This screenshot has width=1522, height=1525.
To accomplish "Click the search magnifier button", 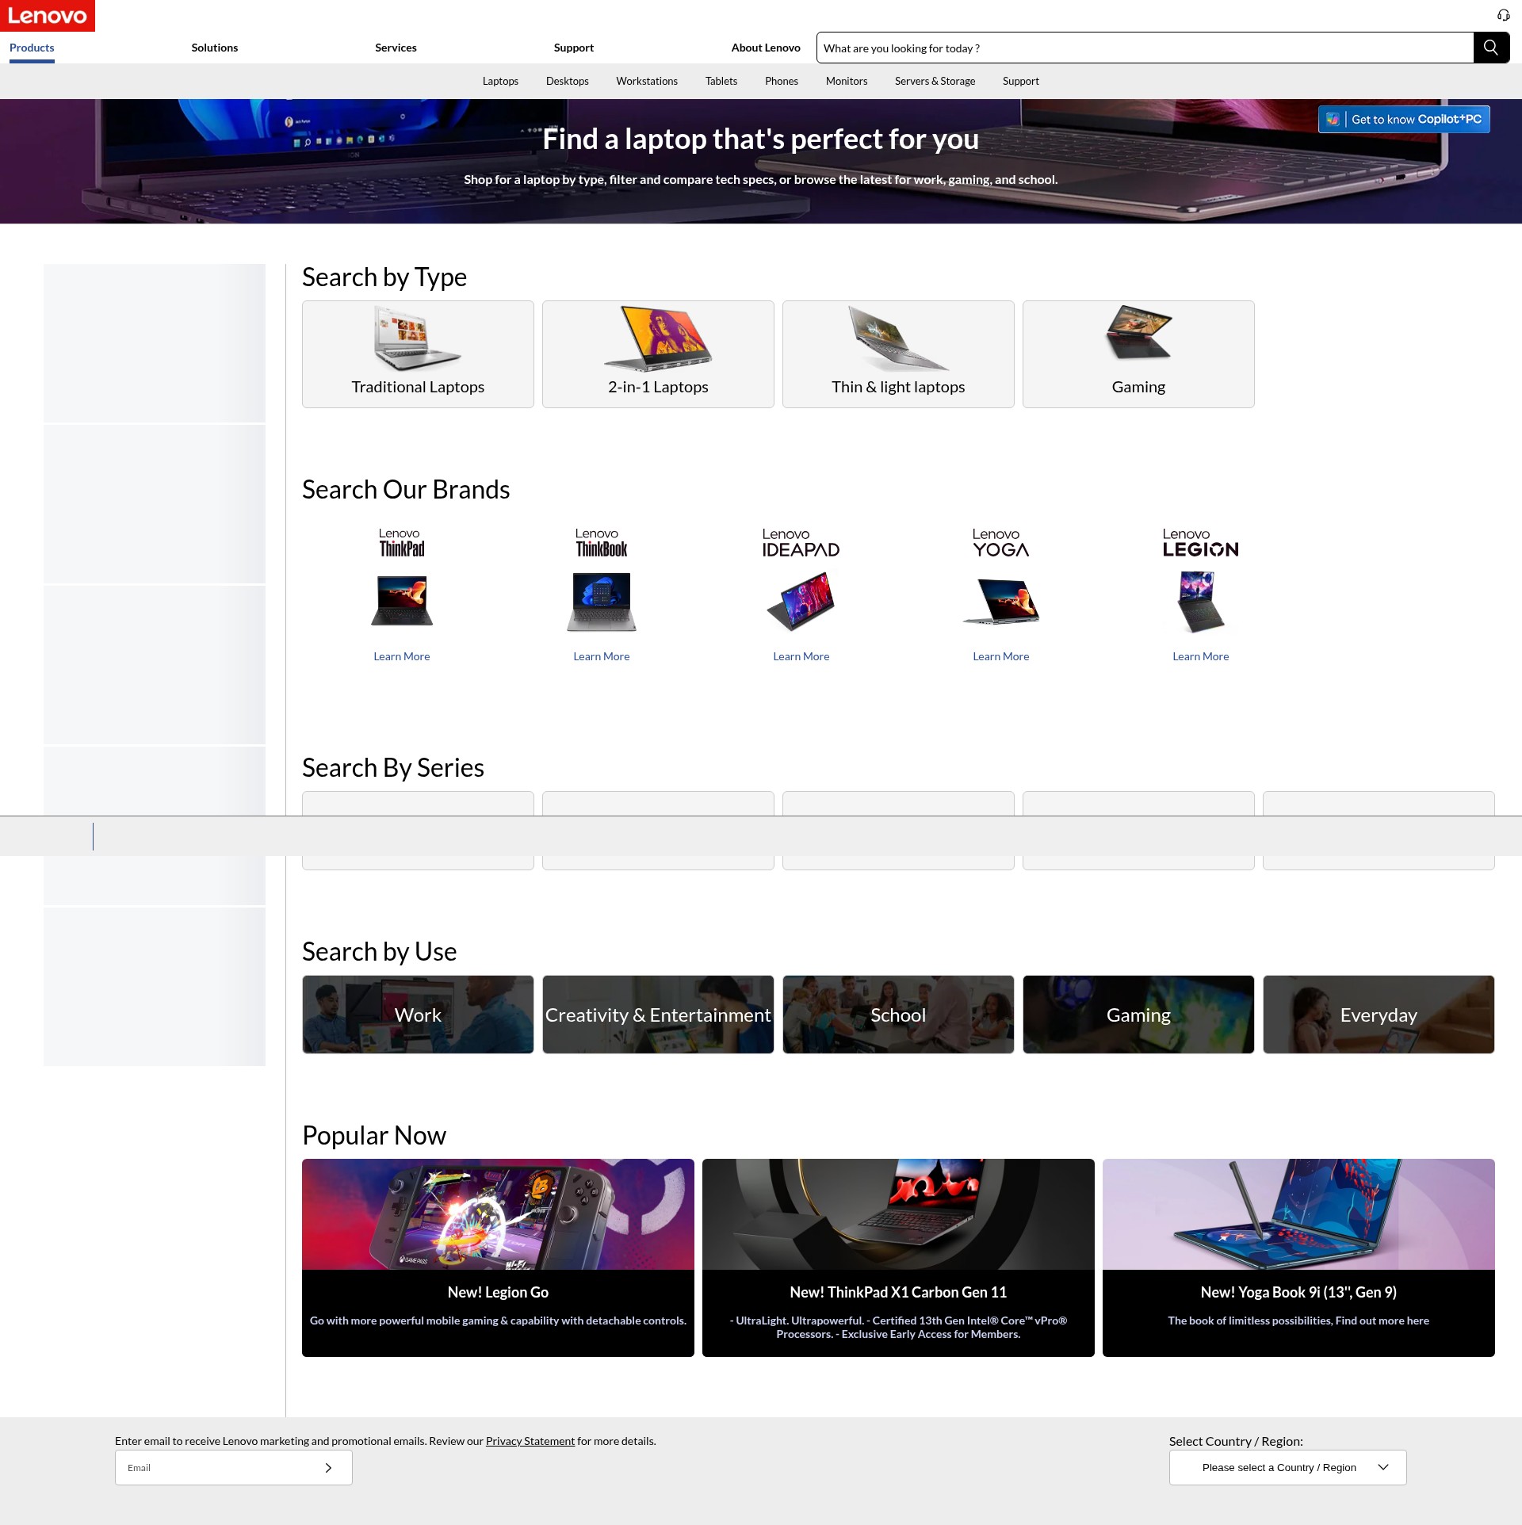I will [1491, 48].
